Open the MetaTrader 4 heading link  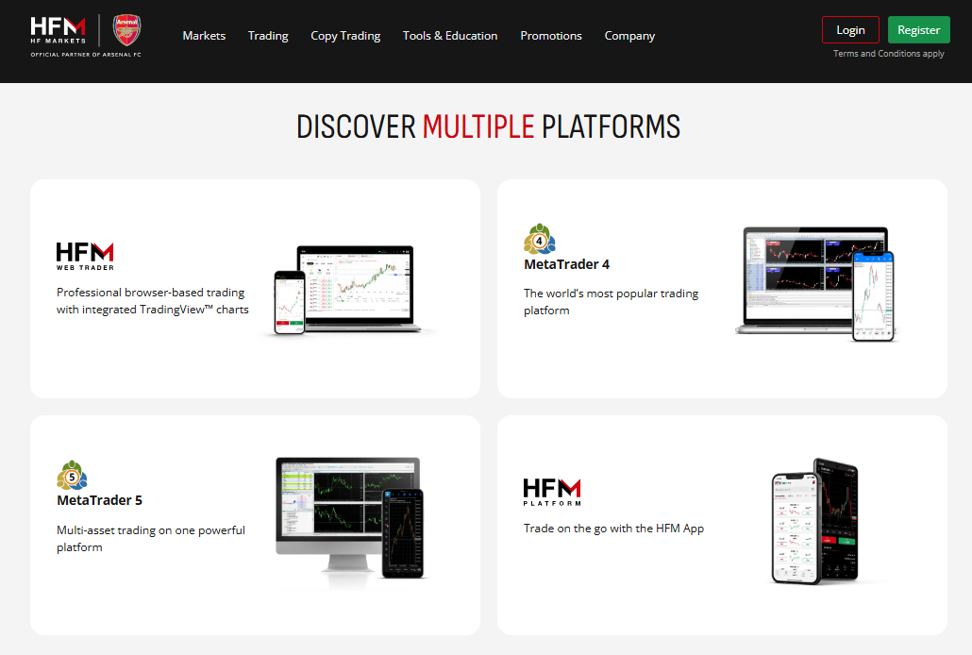(566, 265)
